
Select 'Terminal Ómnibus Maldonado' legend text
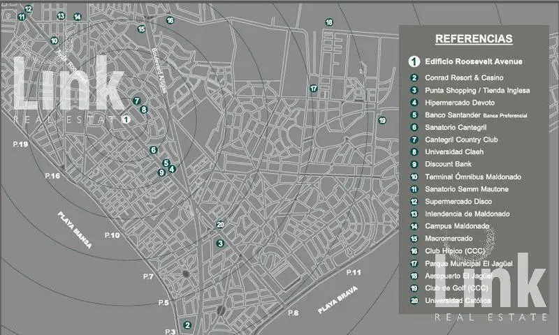(x=473, y=177)
